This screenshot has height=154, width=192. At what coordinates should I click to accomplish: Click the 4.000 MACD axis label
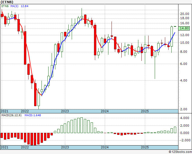pos(185,118)
